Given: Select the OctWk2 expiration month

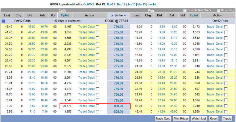Looking at the screenshot, I should pyautogui.click(x=88, y=5).
